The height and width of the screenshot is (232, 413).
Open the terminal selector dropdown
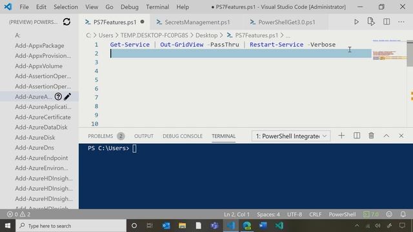[x=291, y=136]
